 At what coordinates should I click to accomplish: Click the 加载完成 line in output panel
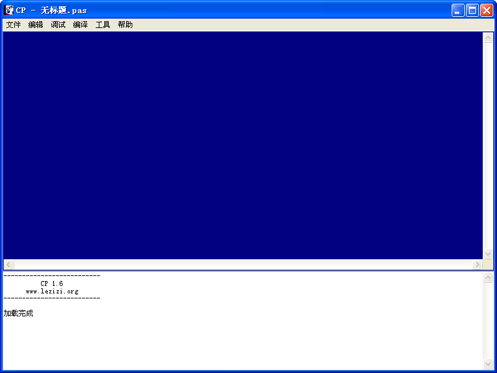click(19, 313)
